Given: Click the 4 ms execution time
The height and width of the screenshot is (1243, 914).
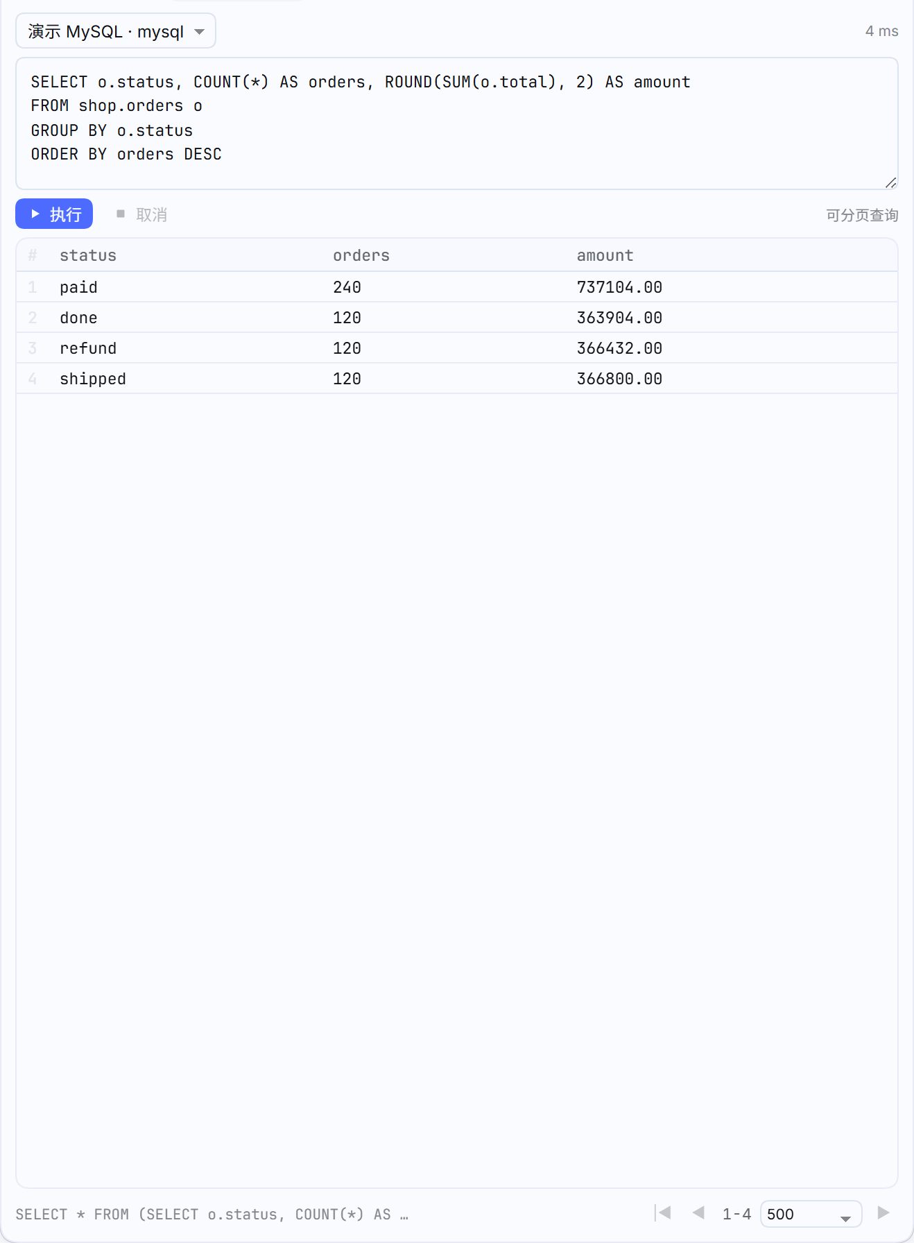Looking at the screenshot, I should (881, 31).
